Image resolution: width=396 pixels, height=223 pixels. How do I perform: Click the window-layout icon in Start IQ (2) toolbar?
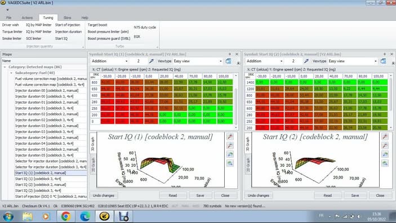coord(383,61)
